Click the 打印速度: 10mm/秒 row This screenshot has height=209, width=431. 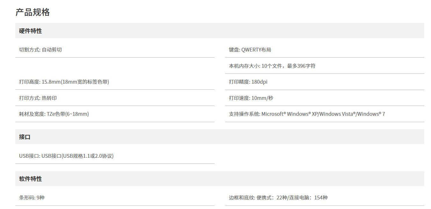coord(251,98)
